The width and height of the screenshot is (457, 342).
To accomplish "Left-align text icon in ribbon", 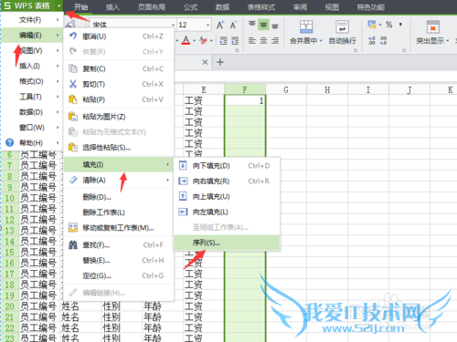I will coord(252,40).
